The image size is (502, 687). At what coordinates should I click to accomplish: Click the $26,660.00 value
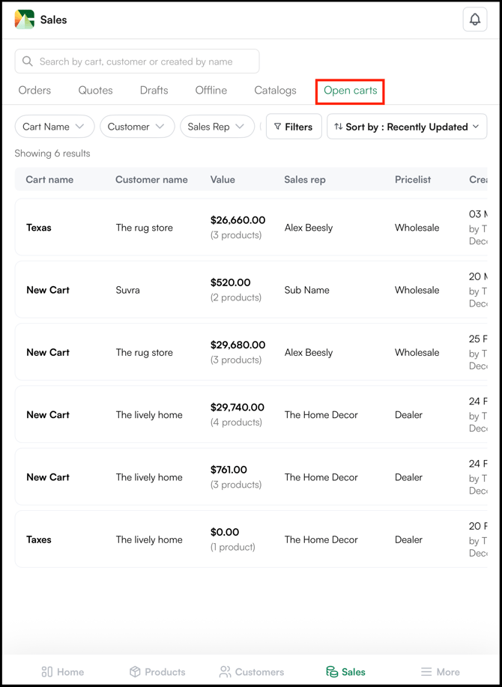click(x=238, y=220)
